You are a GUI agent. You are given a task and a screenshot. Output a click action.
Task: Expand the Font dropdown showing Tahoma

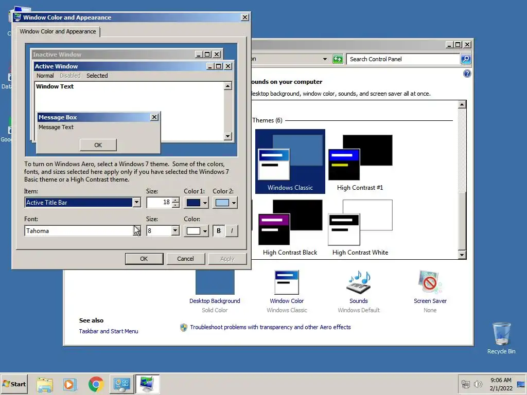(137, 231)
